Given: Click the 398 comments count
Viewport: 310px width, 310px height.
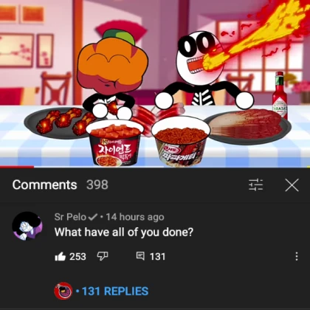Looking at the screenshot, I should coord(97,185).
